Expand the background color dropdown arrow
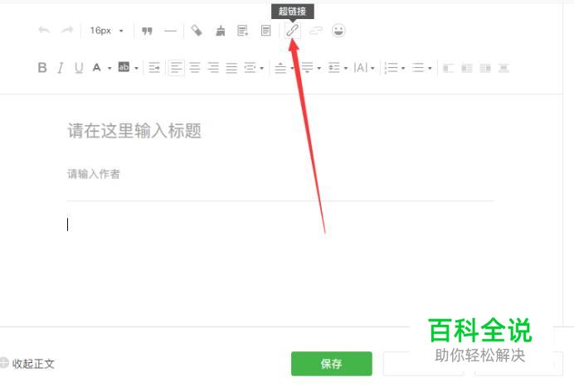The image size is (574, 392). (x=136, y=68)
